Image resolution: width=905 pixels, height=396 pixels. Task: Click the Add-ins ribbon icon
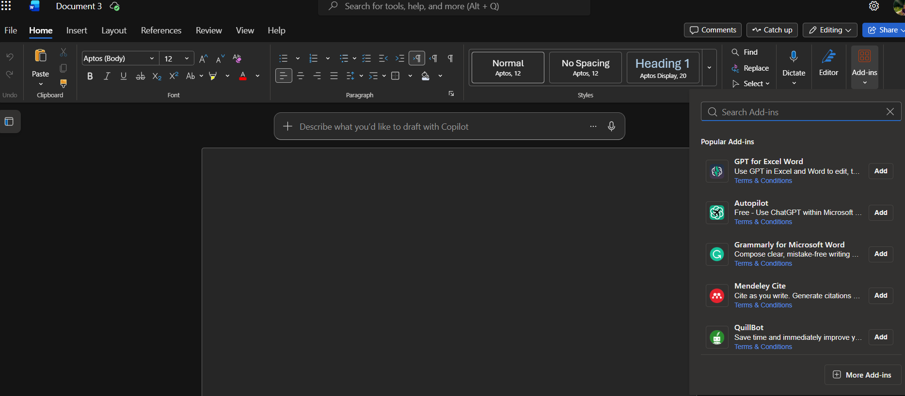coord(864,56)
